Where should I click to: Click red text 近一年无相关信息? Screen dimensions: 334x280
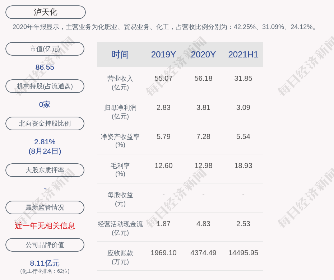coord(45,226)
